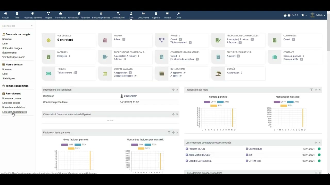Open Liste des candidatures link
Screen dimensions: 330x185
14,112
